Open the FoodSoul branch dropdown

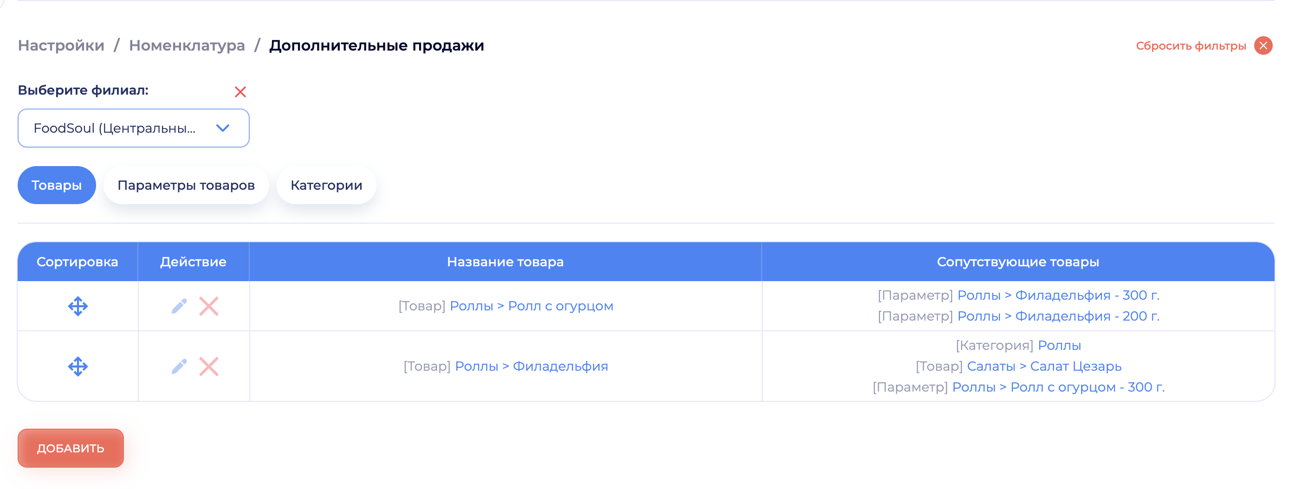tap(133, 128)
